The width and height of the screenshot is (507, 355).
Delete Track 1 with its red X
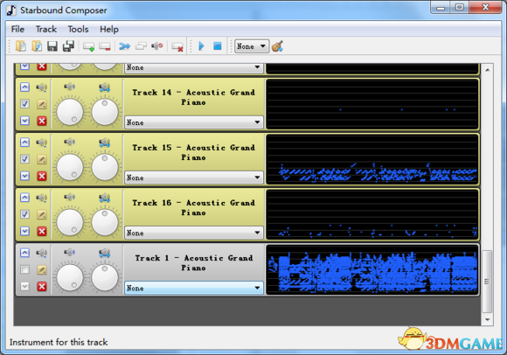42,287
